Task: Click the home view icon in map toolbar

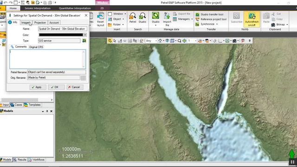Action: [x=160, y=41]
